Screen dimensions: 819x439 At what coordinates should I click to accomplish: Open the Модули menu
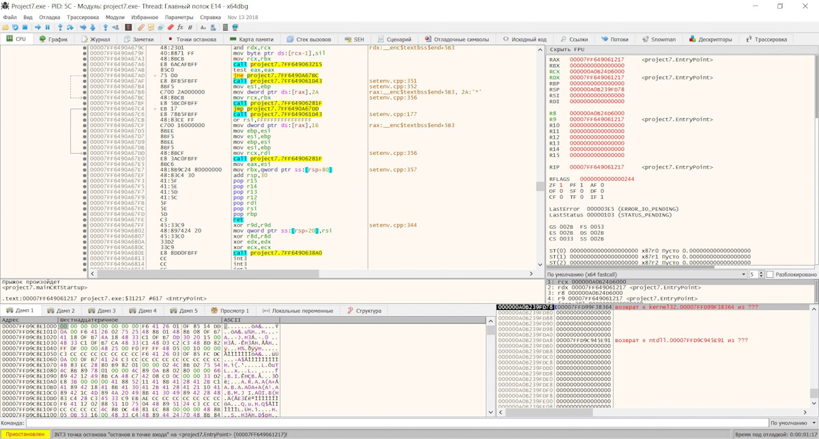(115, 17)
